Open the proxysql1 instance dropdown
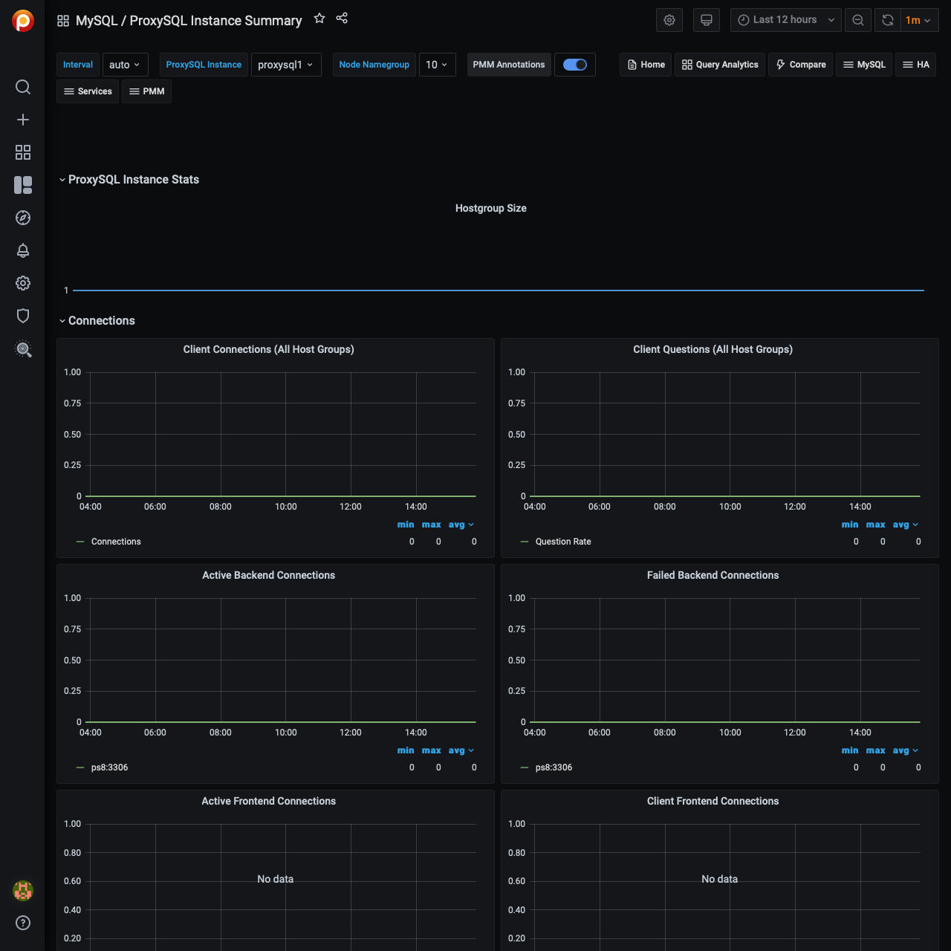Viewport: 951px width, 951px height. 285,65
